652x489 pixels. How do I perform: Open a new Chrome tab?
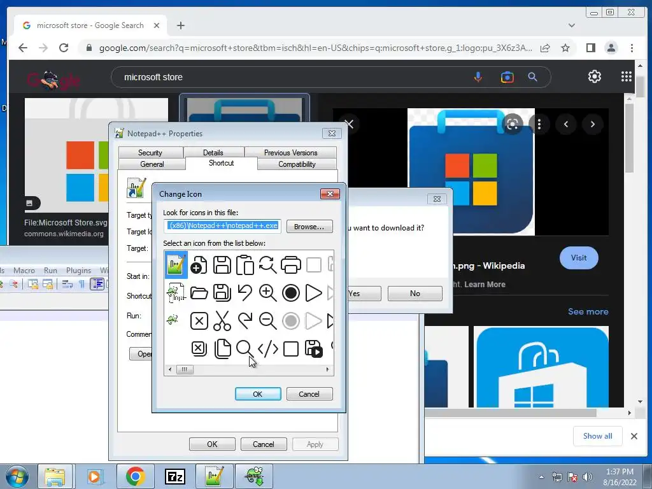coord(180,25)
